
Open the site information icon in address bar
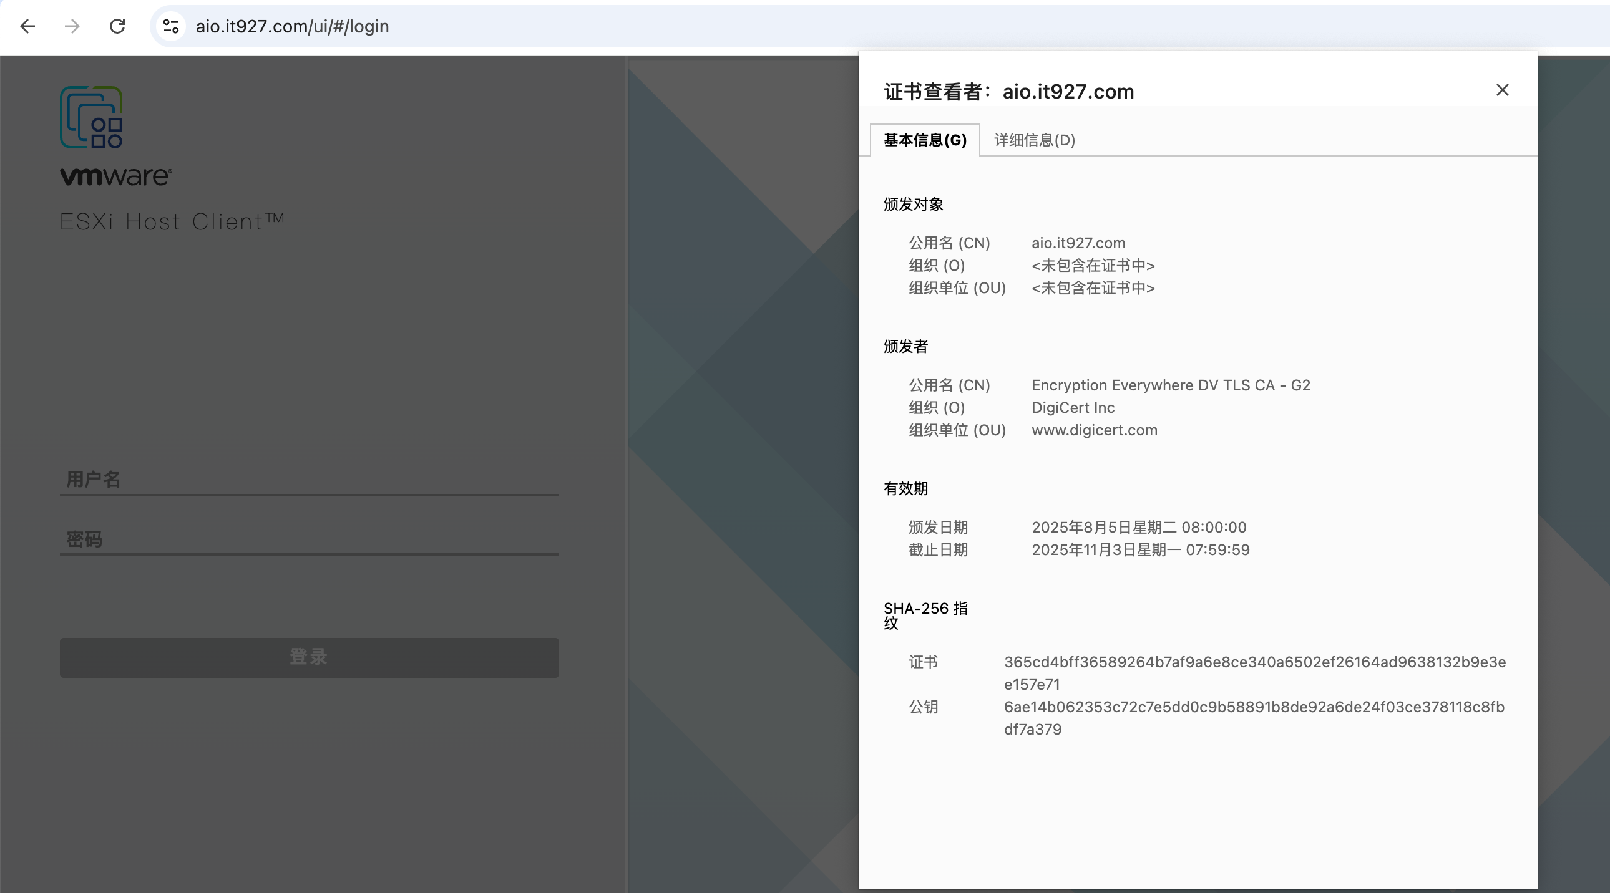click(170, 26)
